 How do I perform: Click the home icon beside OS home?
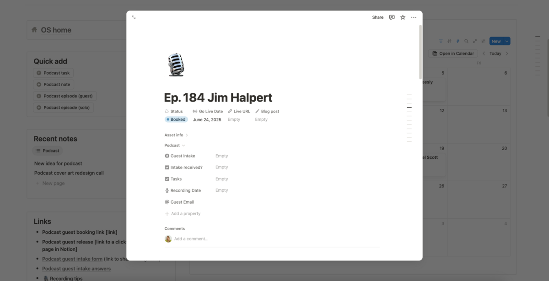click(34, 30)
